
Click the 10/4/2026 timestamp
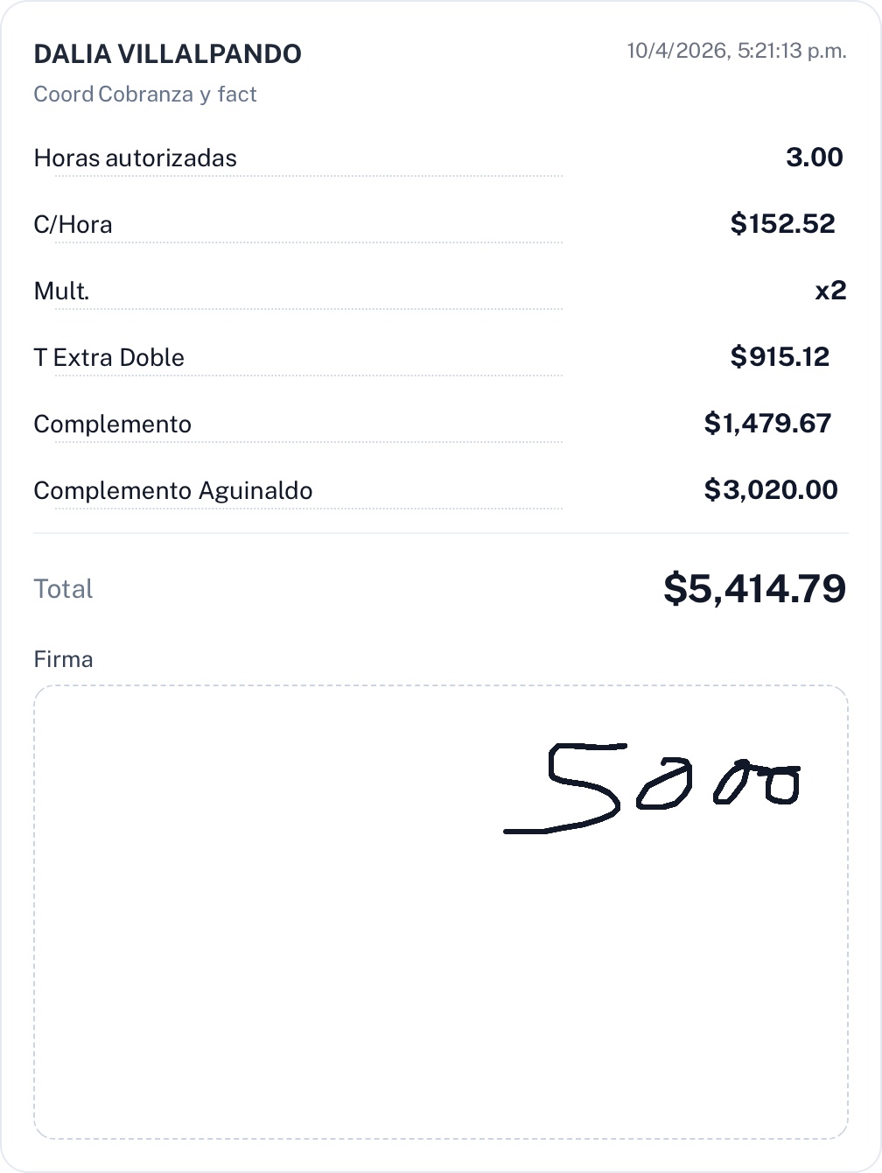736,51
